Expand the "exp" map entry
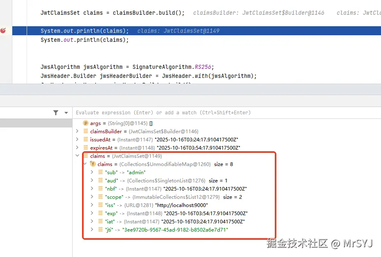 92,213
